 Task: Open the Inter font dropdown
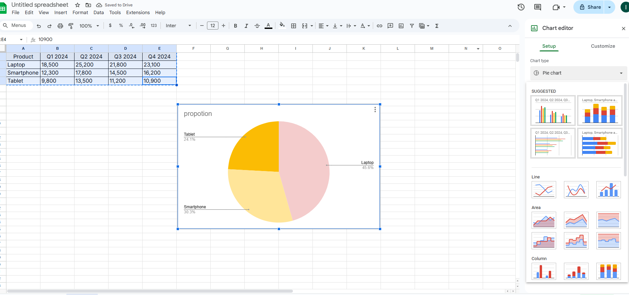click(178, 26)
